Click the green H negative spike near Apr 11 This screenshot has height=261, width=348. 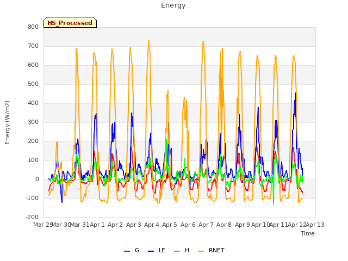pos(274,204)
